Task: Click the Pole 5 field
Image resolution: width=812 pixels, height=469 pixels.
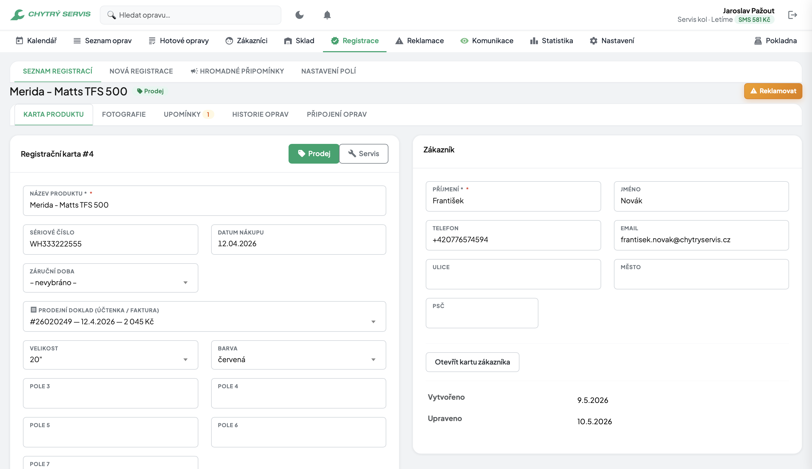Action: (x=111, y=432)
